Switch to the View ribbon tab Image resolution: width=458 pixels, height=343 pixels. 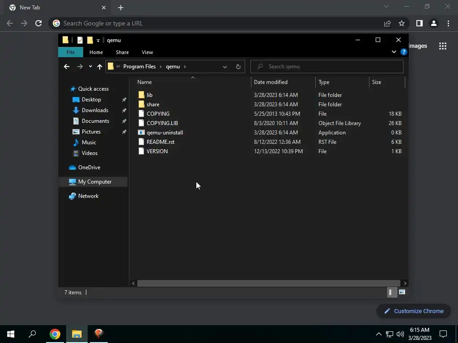[x=147, y=52]
